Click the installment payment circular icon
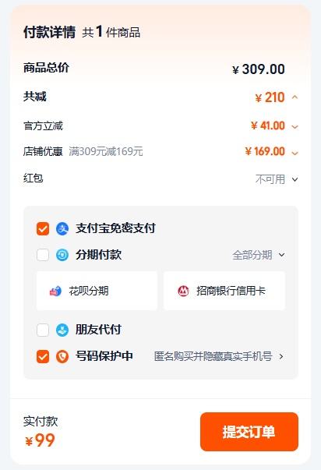This screenshot has height=470, width=321. pyautogui.click(x=62, y=255)
